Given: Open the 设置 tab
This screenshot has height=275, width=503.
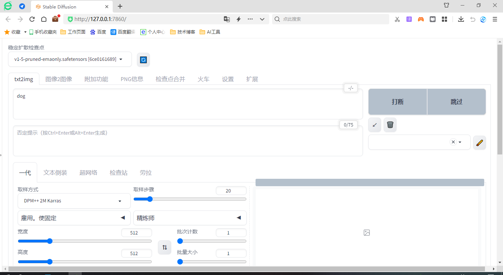Looking at the screenshot, I should coord(228,79).
